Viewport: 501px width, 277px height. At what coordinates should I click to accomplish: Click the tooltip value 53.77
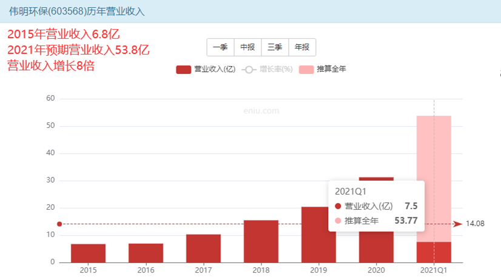406,221
